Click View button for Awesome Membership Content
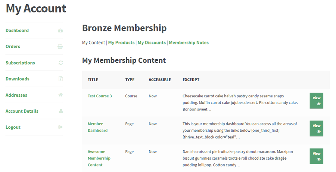The height and width of the screenshot is (172, 336). click(316, 156)
